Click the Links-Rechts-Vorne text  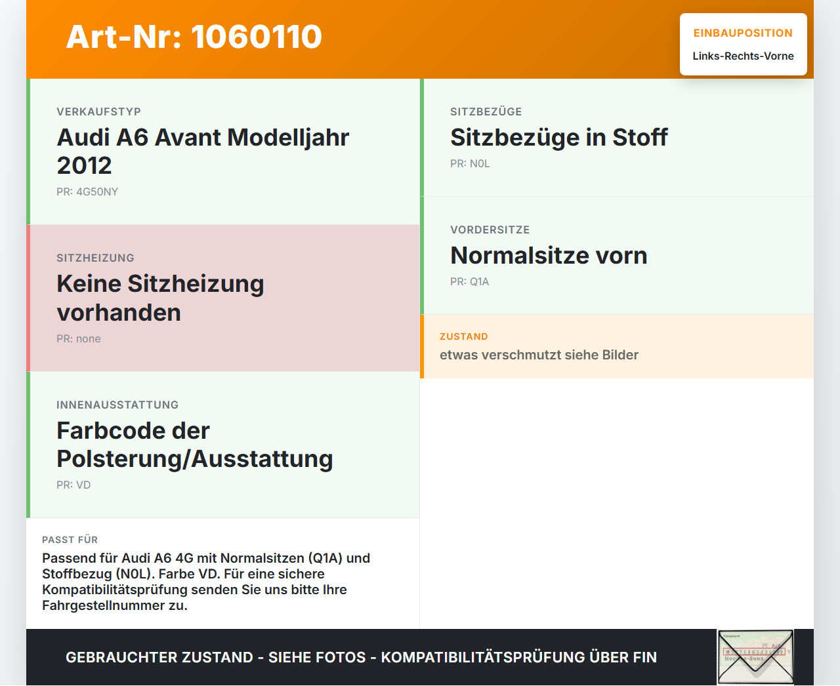point(743,56)
